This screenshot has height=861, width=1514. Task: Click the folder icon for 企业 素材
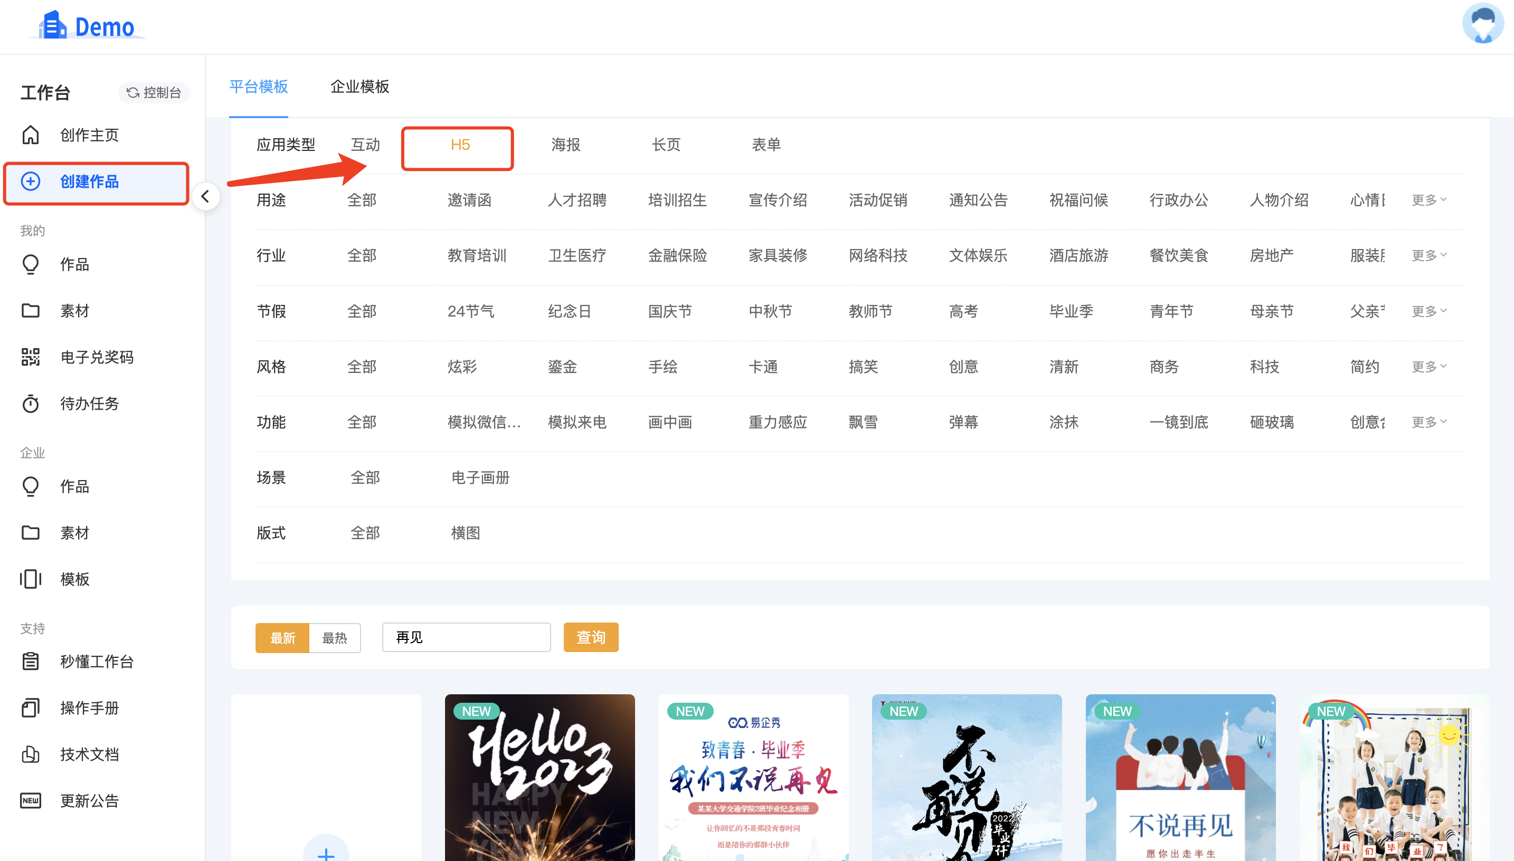click(31, 533)
